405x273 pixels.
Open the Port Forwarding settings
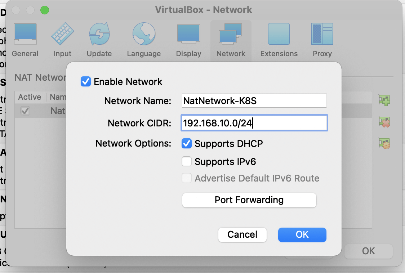(249, 200)
